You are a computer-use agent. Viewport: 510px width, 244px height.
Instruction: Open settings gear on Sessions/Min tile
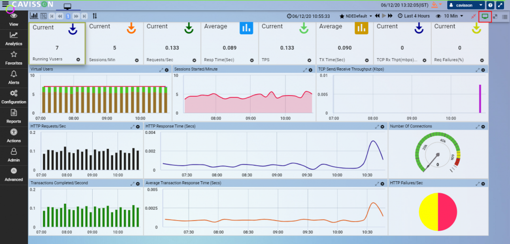tap(137, 60)
